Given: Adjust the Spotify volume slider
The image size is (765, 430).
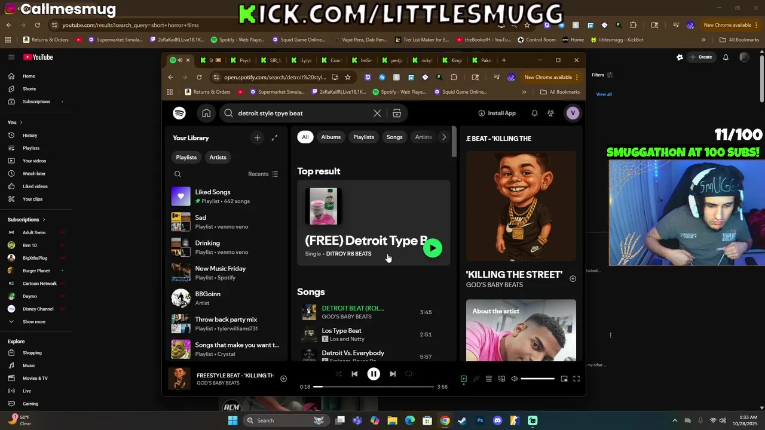Looking at the screenshot, I should click(x=538, y=379).
